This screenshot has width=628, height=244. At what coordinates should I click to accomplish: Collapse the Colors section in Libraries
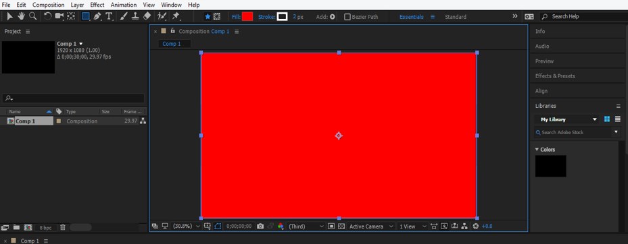[537, 150]
